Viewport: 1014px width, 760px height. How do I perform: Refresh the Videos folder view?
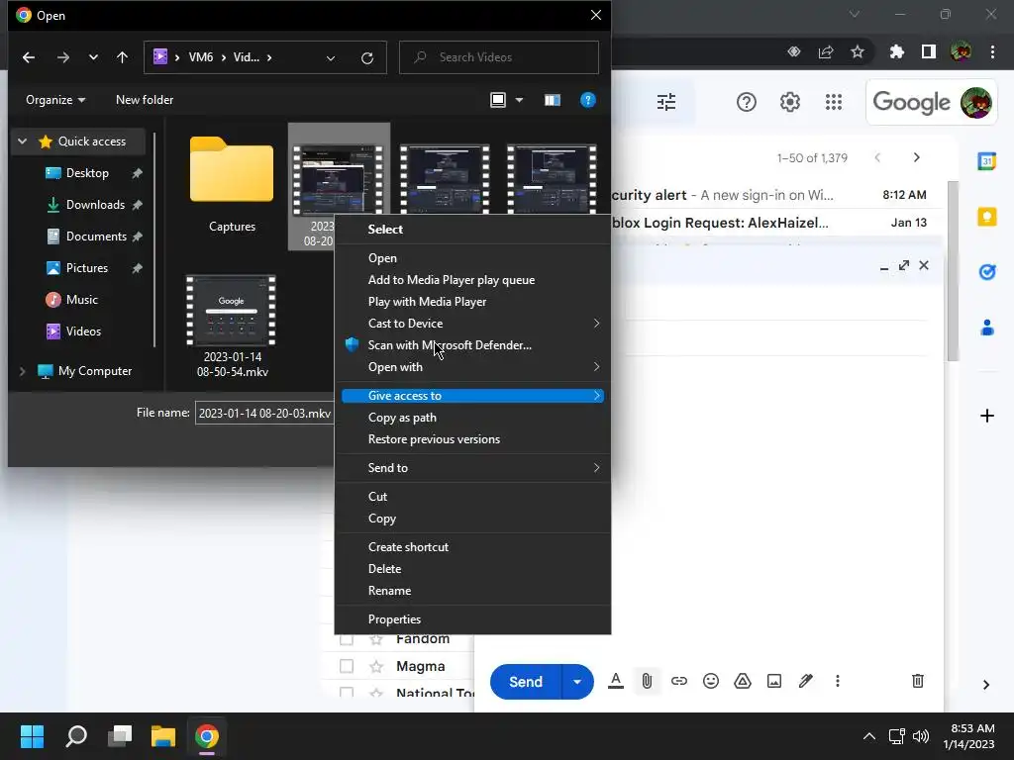(x=367, y=57)
